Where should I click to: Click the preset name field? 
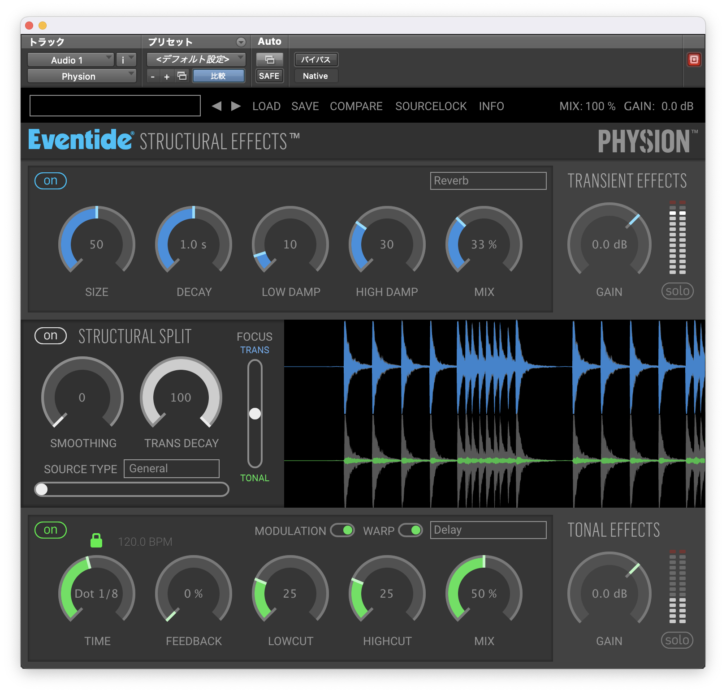click(x=115, y=106)
